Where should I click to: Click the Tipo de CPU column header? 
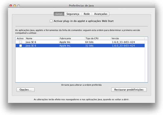point(98,39)
